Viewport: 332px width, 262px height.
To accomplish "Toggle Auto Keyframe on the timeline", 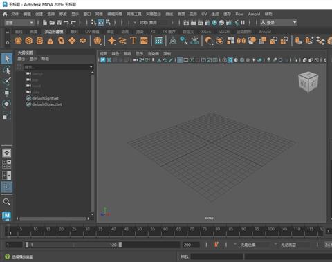I will click(x=216, y=245).
